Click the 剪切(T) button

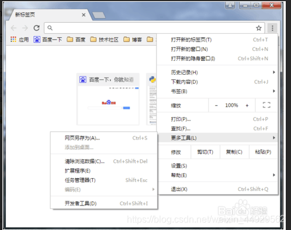coord(205,152)
